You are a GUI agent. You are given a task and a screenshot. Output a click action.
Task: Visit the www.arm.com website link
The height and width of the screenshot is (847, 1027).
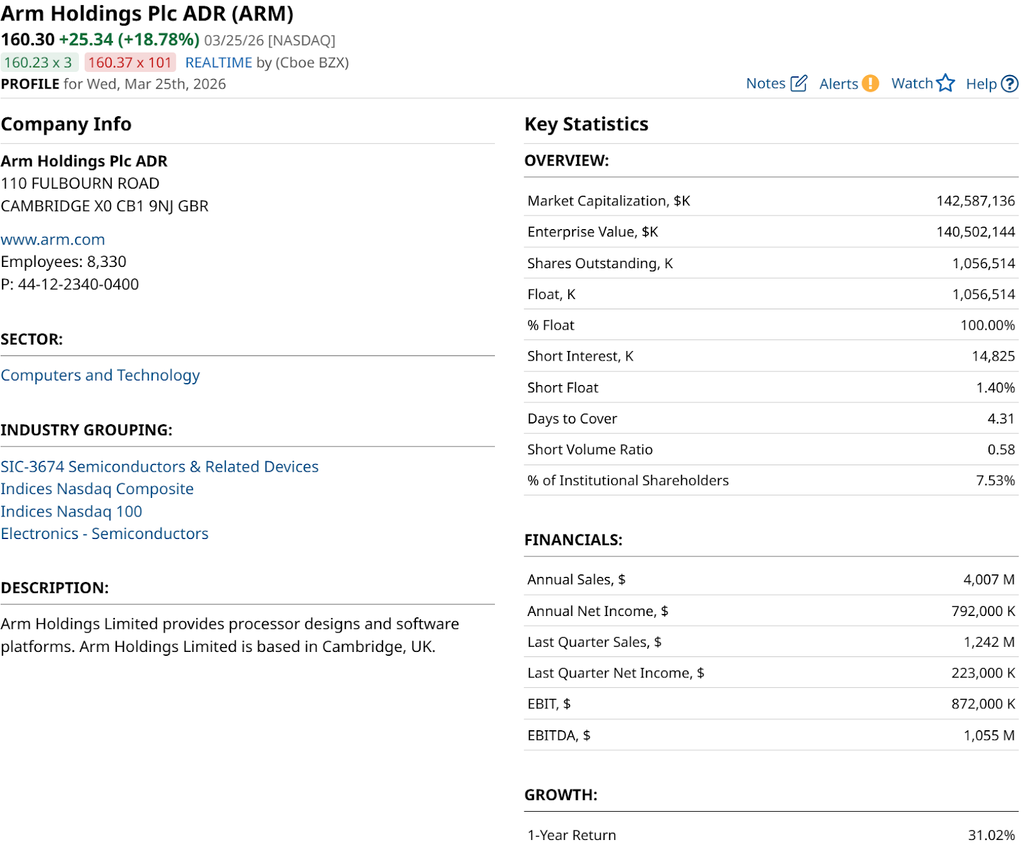tap(53, 239)
